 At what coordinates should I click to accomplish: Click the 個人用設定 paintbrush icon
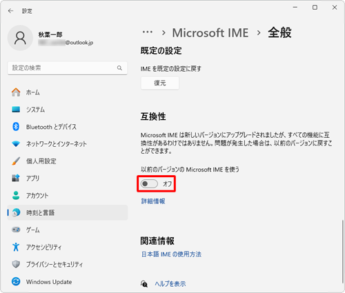tap(16, 161)
